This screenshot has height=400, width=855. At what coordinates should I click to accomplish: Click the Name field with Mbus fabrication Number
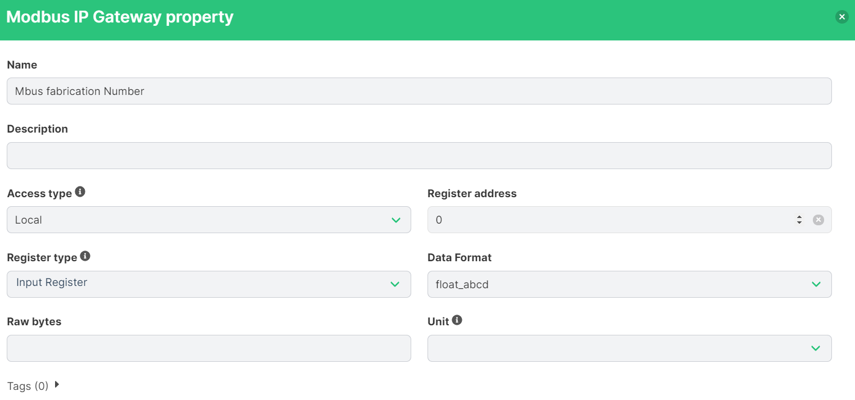click(x=419, y=91)
